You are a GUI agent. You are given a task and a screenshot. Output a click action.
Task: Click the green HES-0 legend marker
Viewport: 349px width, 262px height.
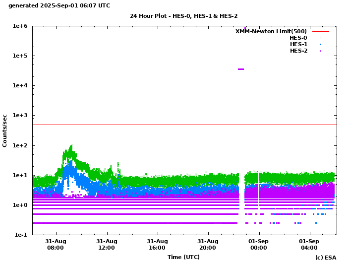(321, 38)
